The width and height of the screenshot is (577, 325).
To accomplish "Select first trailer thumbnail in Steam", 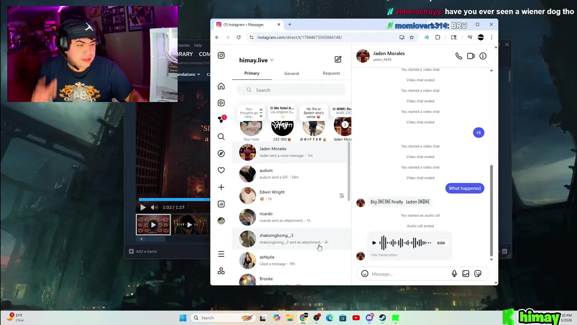I will [x=153, y=225].
